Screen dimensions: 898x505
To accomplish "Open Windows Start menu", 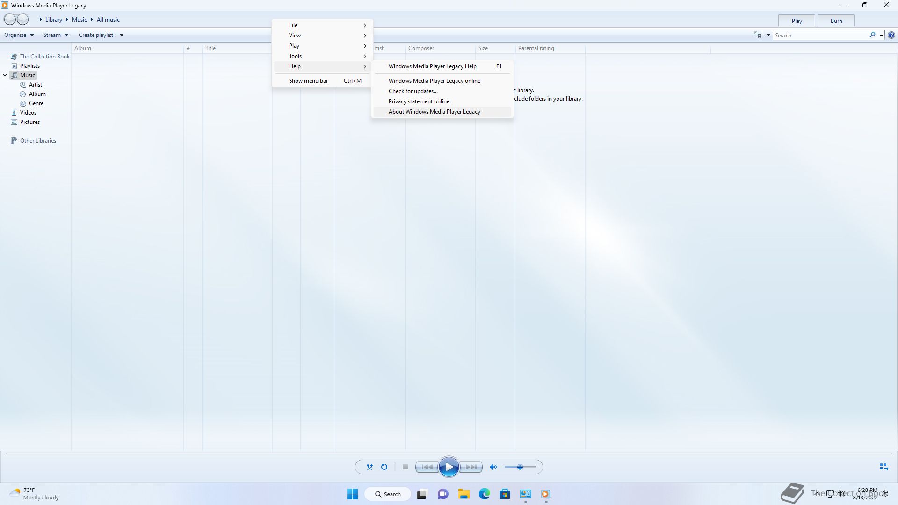I will (352, 494).
